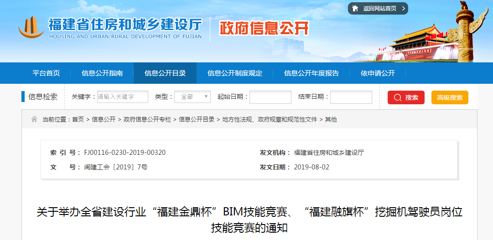Open the 信息公开年度报告 nav tab
Image resolution: width=493 pixels, height=240 pixels.
click(311, 73)
